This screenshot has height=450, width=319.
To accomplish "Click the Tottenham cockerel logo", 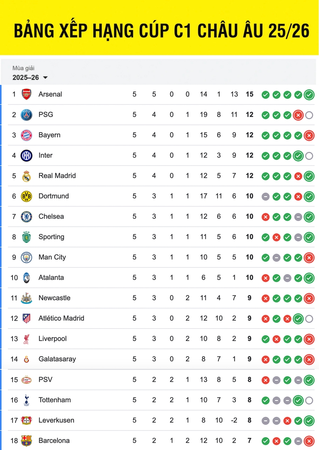I will (x=26, y=400).
